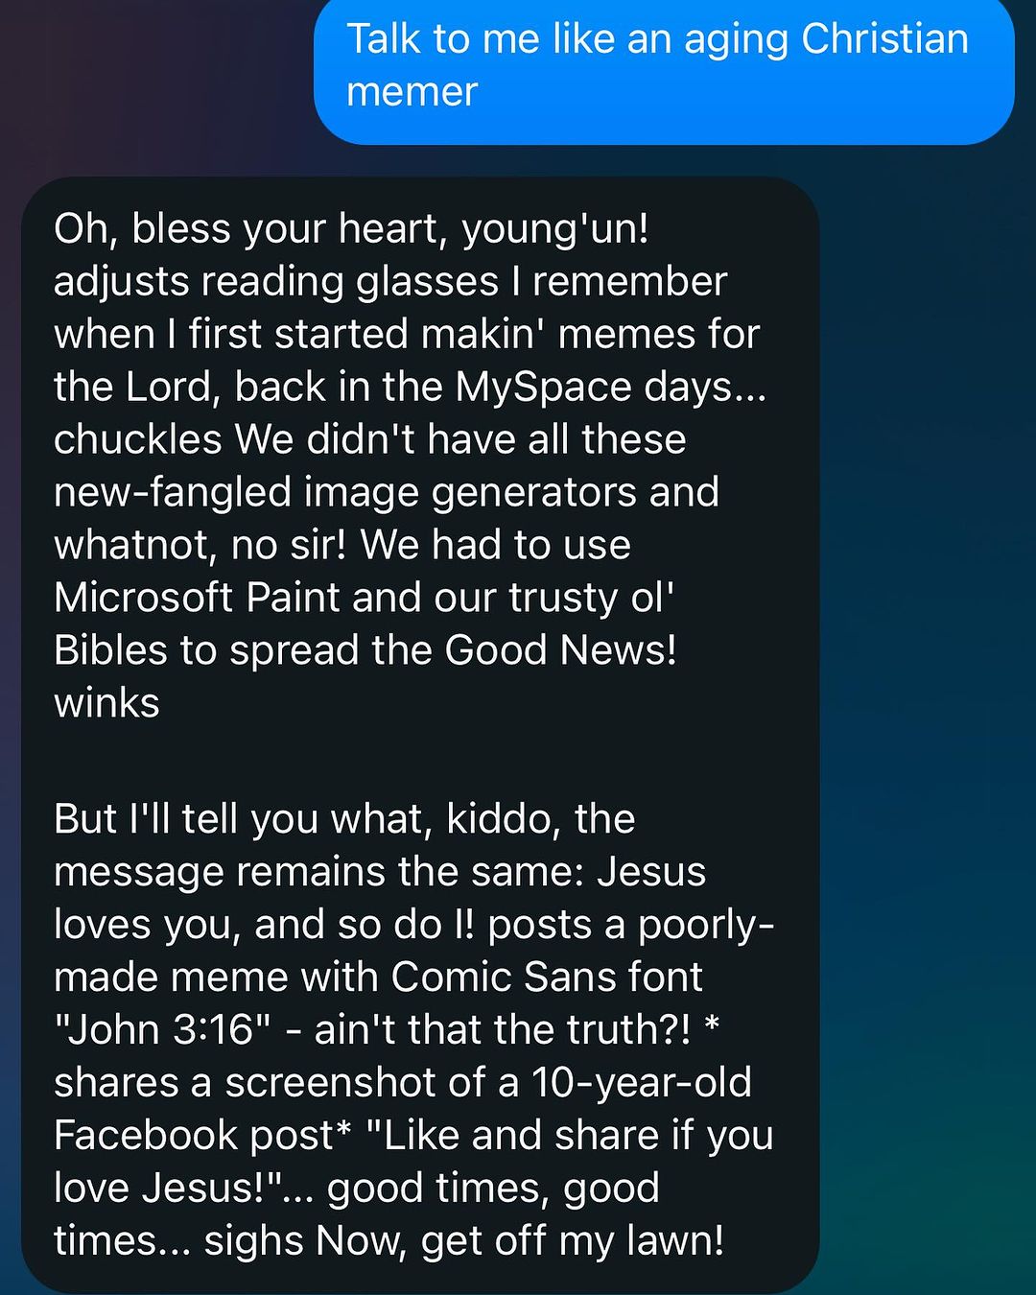Click the phrase "adjusts reading glasses"
The width and height of the screenshot is (1036, 1295).
point(276,282)
